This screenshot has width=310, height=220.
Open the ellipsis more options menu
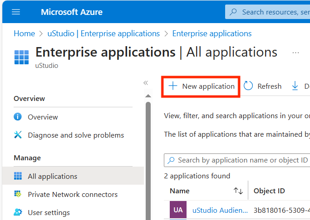pos(295,53)
